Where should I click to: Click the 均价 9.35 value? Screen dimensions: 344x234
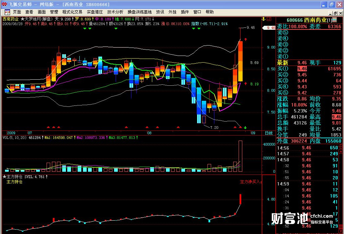coord(337,99)
